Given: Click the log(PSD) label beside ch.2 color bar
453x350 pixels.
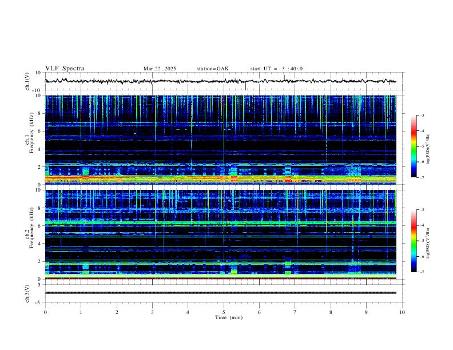Looking at the screenshot, I should tap(428, 244).
